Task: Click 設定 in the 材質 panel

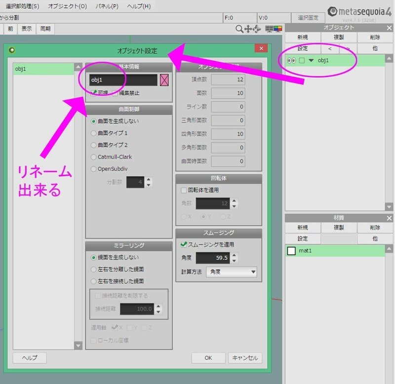Action: (303, 239)
